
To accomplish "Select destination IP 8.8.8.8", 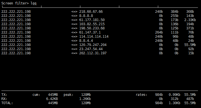I will point(86,16).
